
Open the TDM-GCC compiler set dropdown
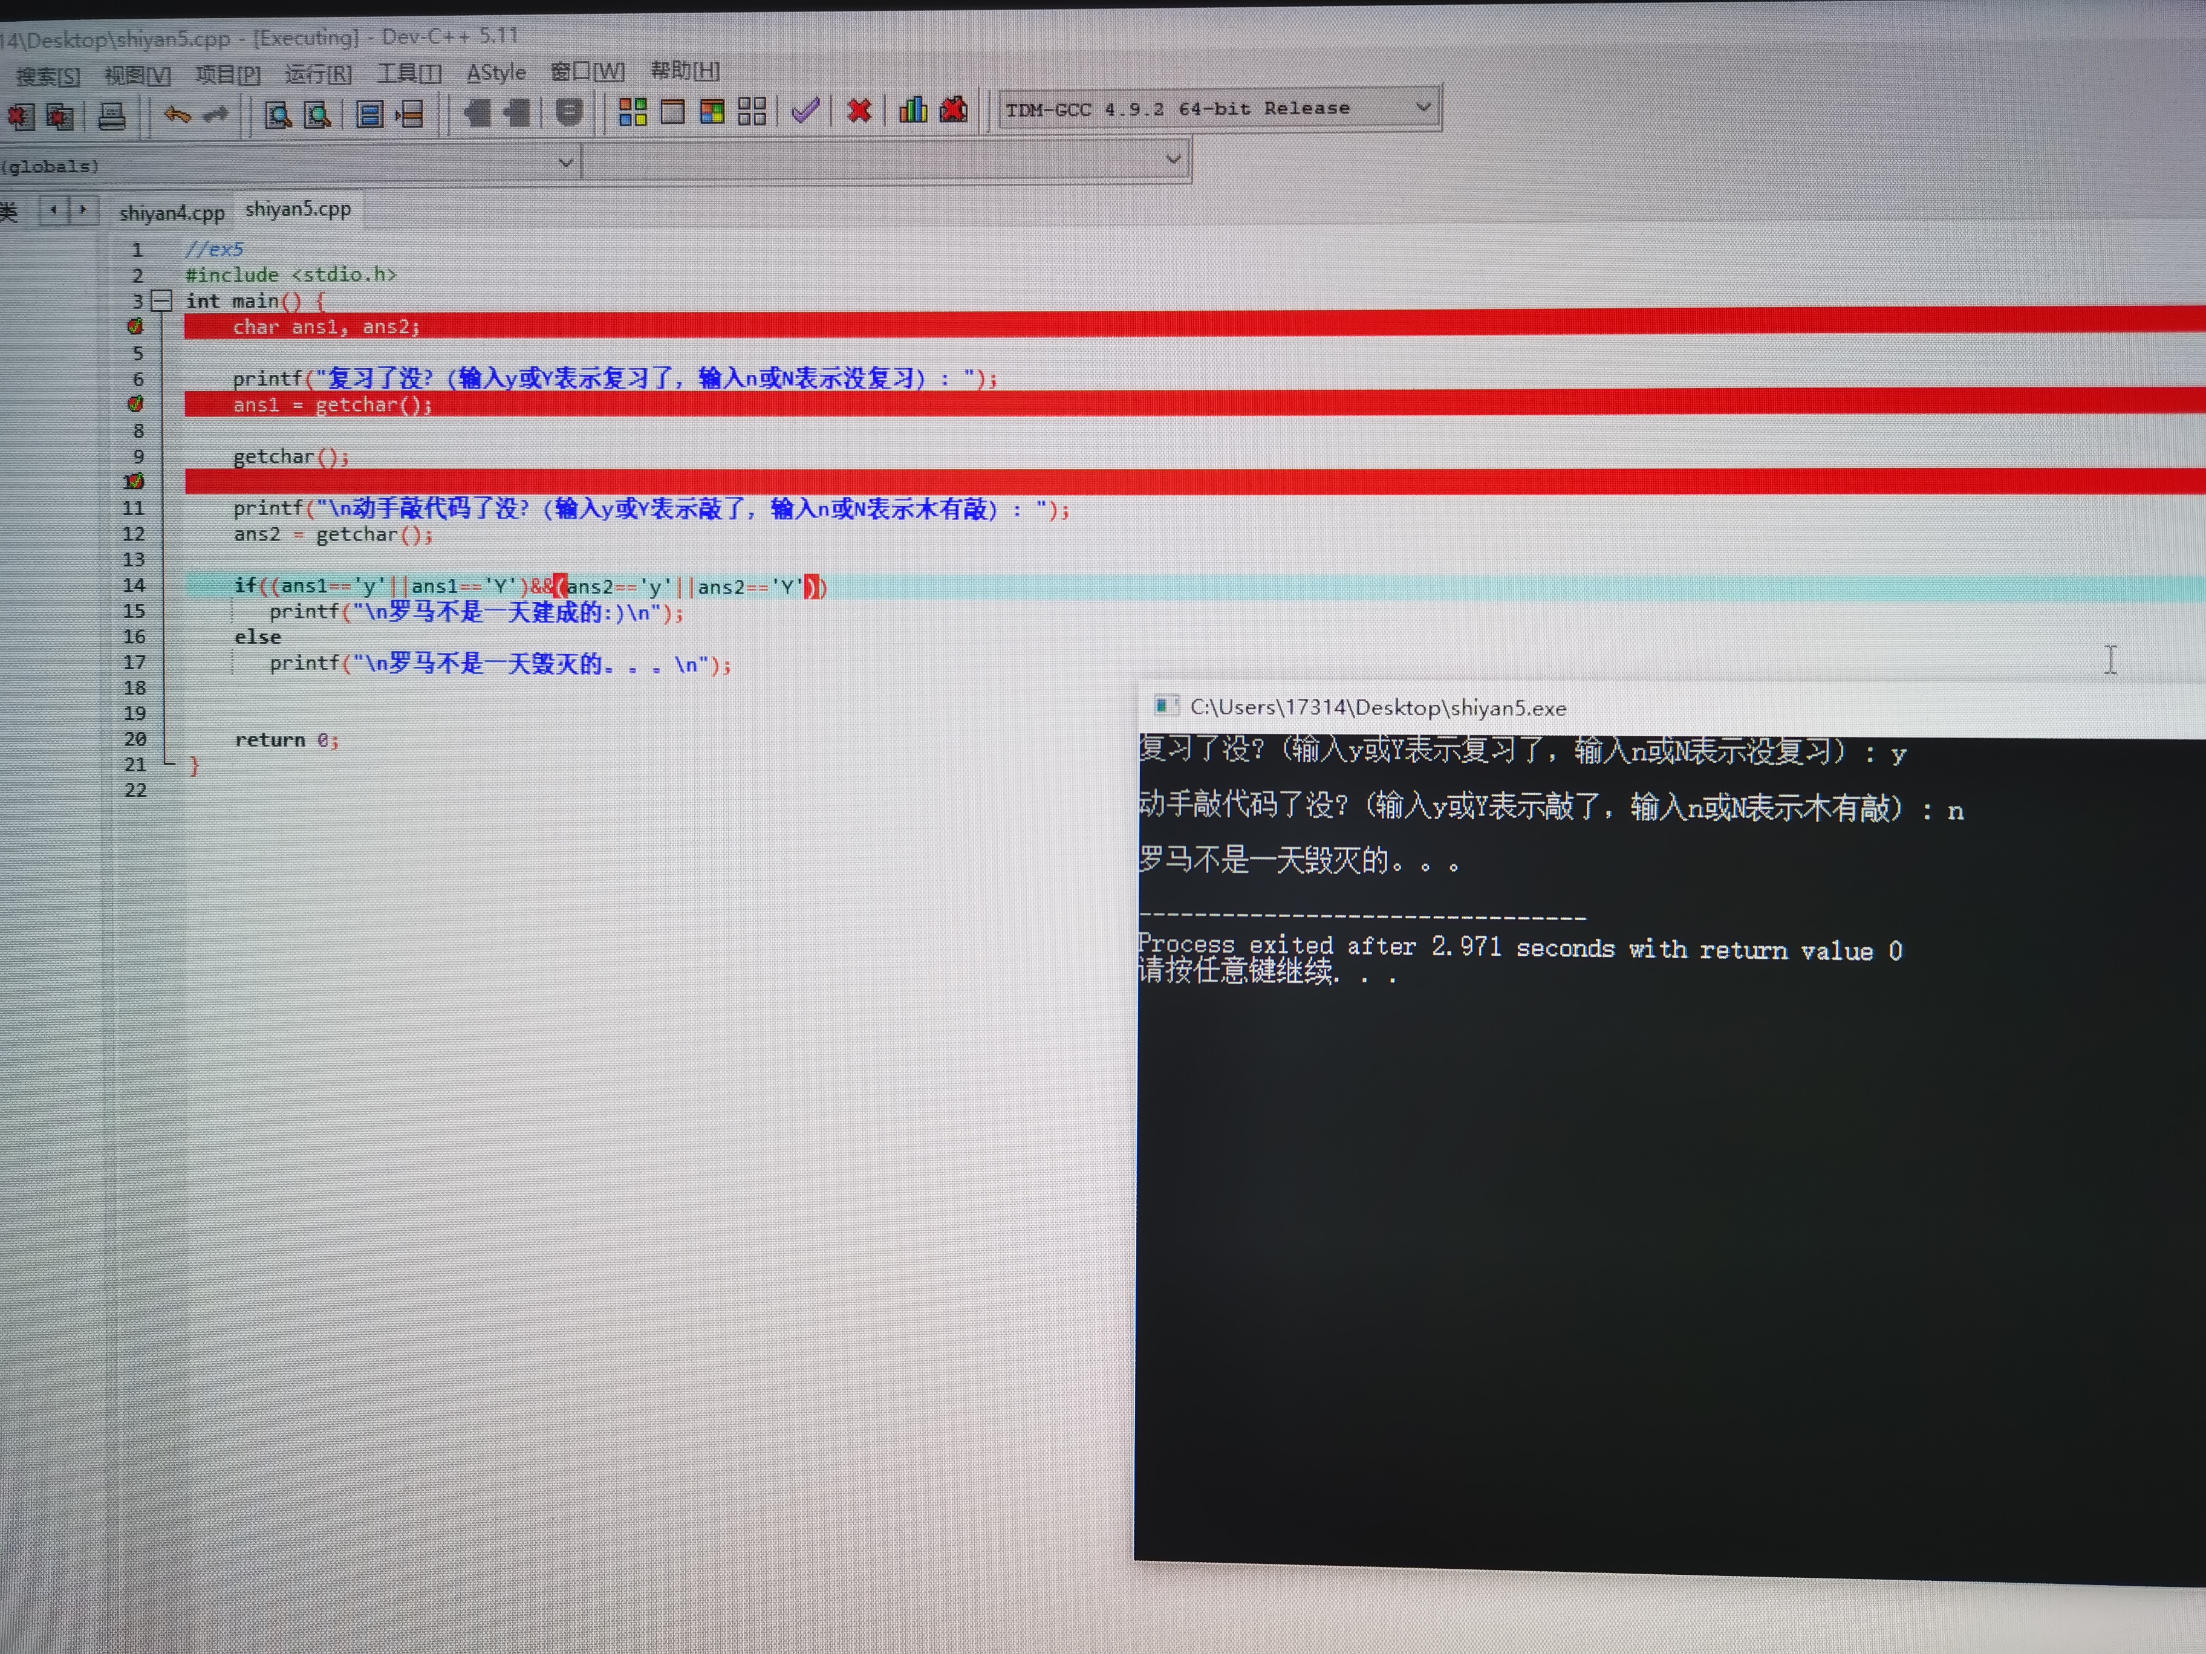coord(1423,106)
